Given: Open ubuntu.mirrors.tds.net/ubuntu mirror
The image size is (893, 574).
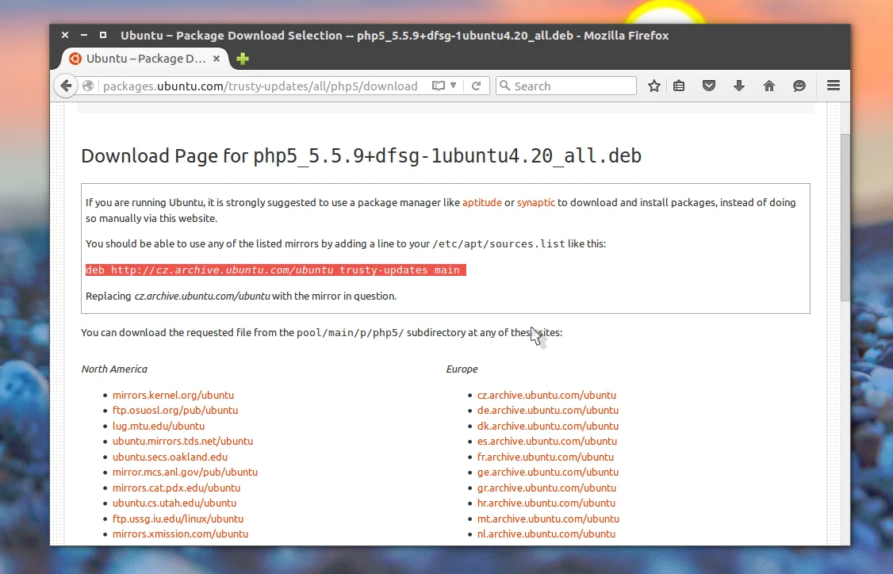Looking at the screenshot, I should click(183, 441).
